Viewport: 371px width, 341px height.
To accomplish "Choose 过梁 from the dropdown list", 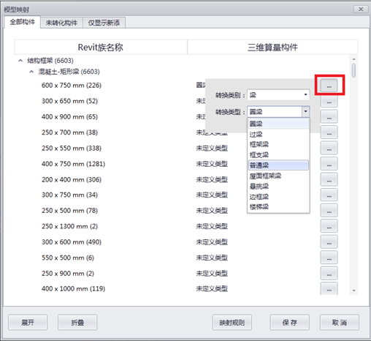I will click(278, 135).
